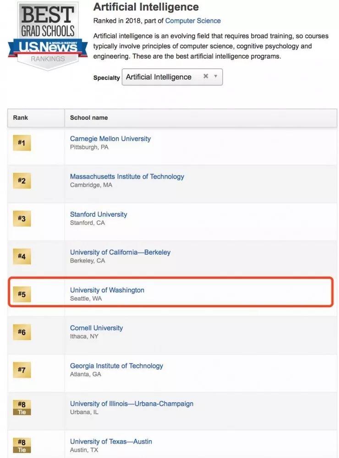Click the #3 gold rank badge
This screenshot has width=339, height=458.
coord(22,219)
